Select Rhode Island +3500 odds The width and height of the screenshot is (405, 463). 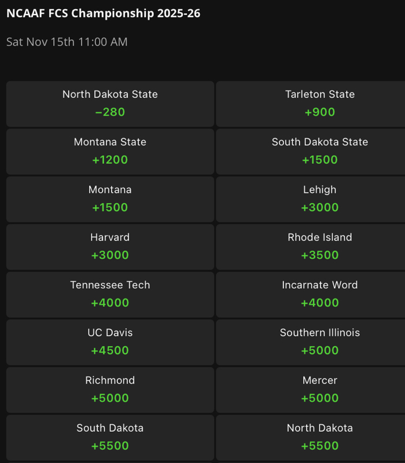[x=320, y=247]
